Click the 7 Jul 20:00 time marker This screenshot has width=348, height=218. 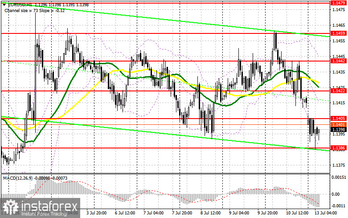click(x=182, y=213)
